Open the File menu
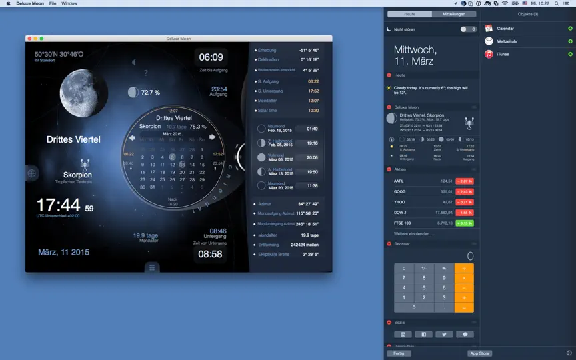Viewport: 576px width, 360px height. [x=53, y=3]
